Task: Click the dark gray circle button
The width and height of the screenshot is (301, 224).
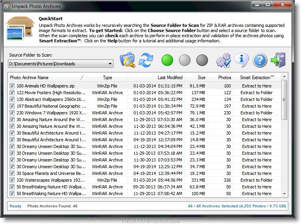Action: pyautogui.click(x=202, y=60)
